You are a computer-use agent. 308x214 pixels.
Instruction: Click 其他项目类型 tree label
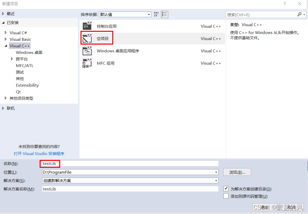click(21, 98)
